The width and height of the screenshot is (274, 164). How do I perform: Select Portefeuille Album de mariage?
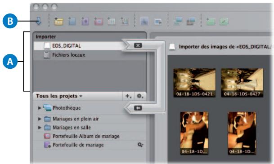86,136
